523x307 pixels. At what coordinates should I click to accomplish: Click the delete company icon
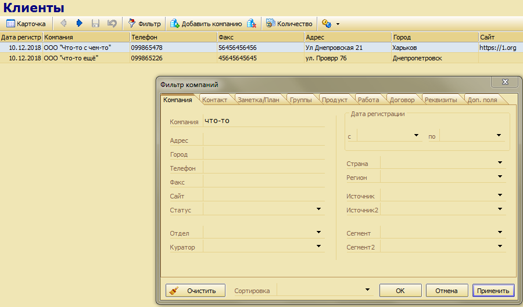tap(251, 24)
